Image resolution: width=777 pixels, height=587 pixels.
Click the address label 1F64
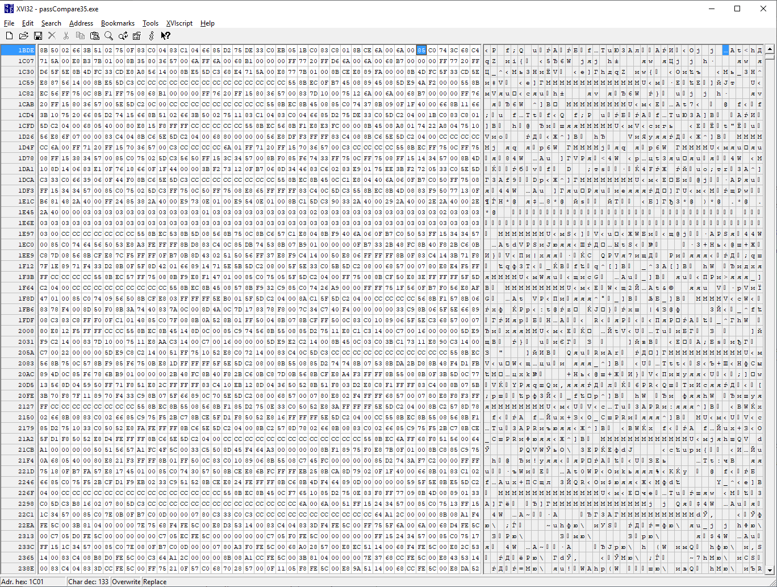pyautogui.click(x=26, y=288)
